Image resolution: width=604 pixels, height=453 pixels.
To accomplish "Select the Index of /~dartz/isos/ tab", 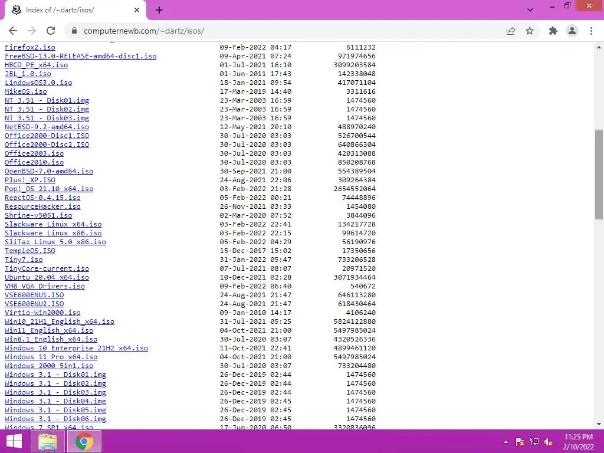I will coord(75,10).
